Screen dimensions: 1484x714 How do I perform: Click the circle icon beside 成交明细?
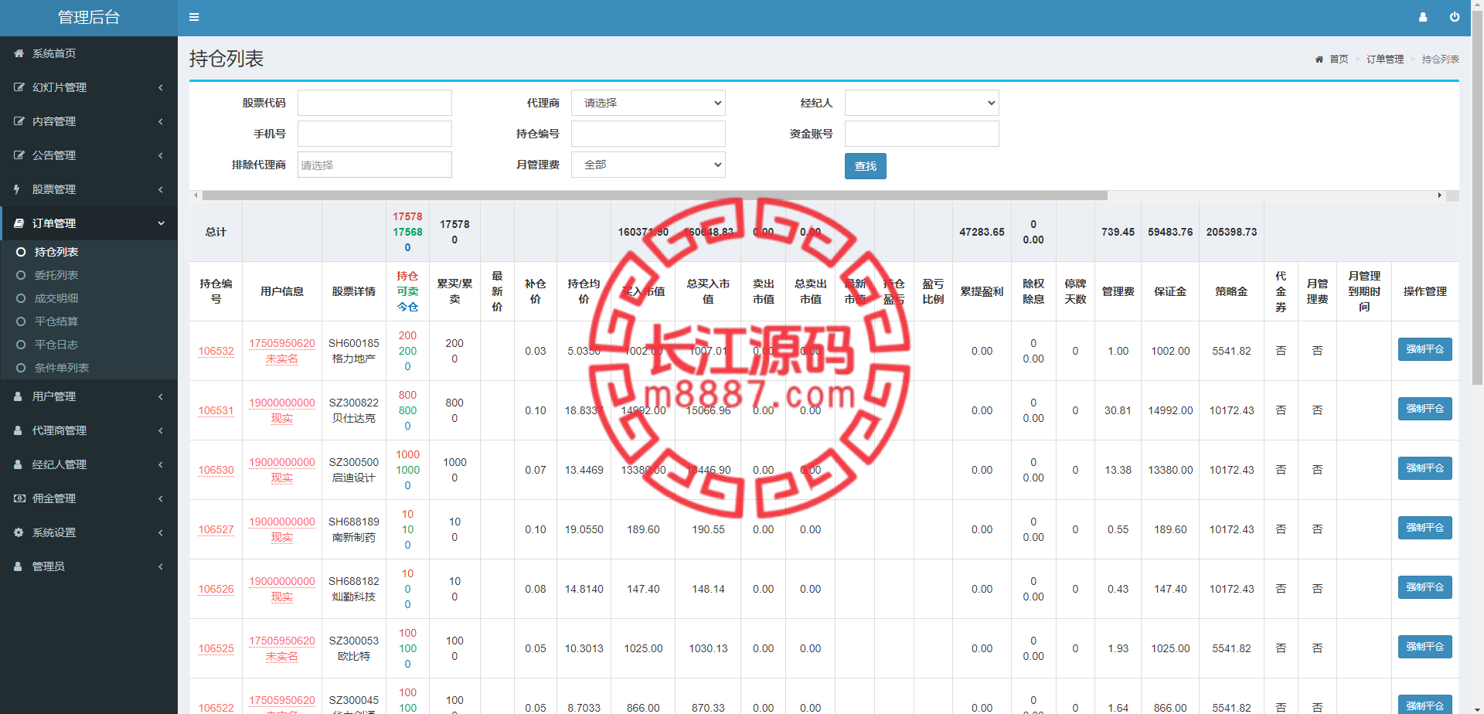(21, 298)
